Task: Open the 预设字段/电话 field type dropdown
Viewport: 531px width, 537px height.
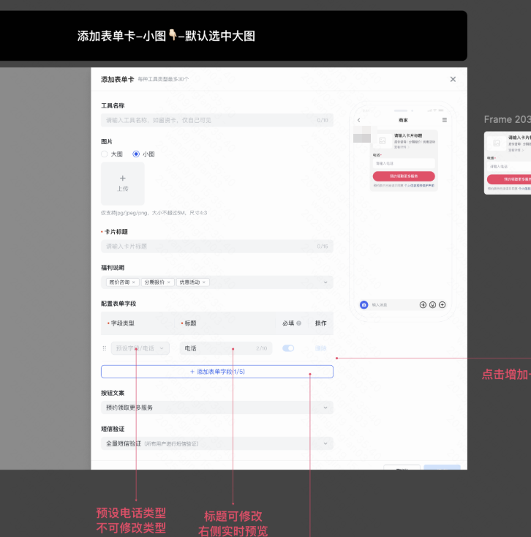Action: [x=140, y=348]
